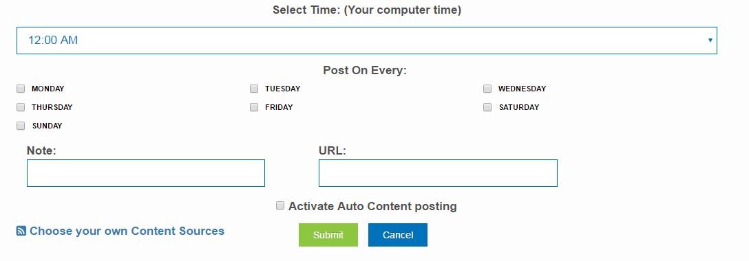Click the MONDAY label text
749x261 pixels.
(48, 89)
